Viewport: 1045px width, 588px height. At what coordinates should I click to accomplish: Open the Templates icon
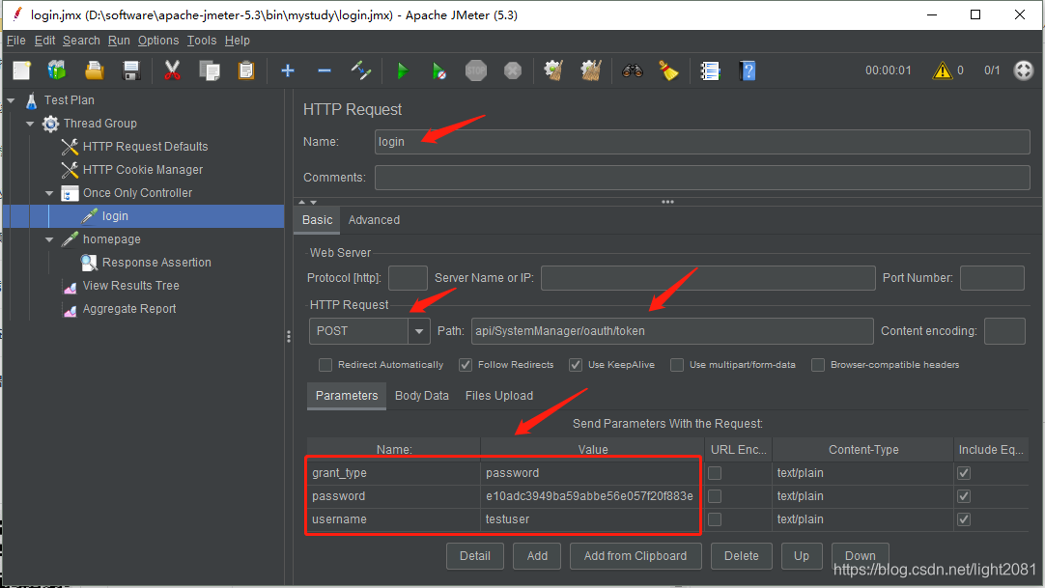pos(57,70)
